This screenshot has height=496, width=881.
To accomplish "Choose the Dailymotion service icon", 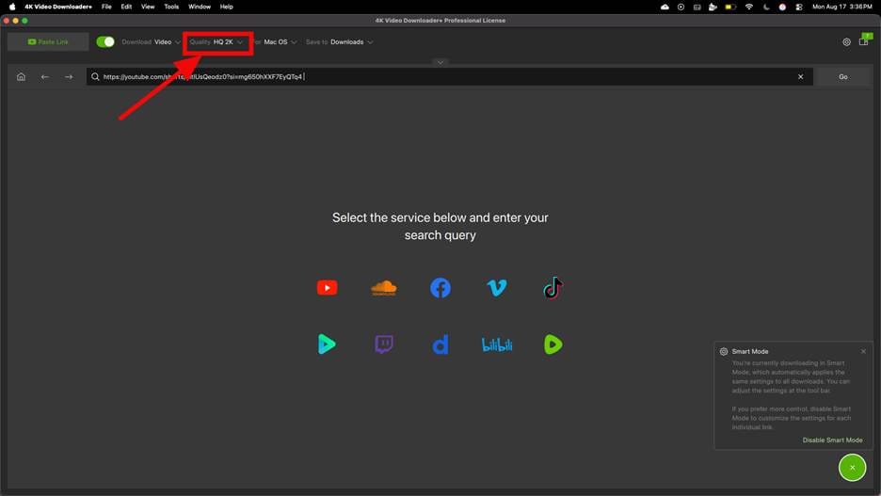I will tap(440, 344).
